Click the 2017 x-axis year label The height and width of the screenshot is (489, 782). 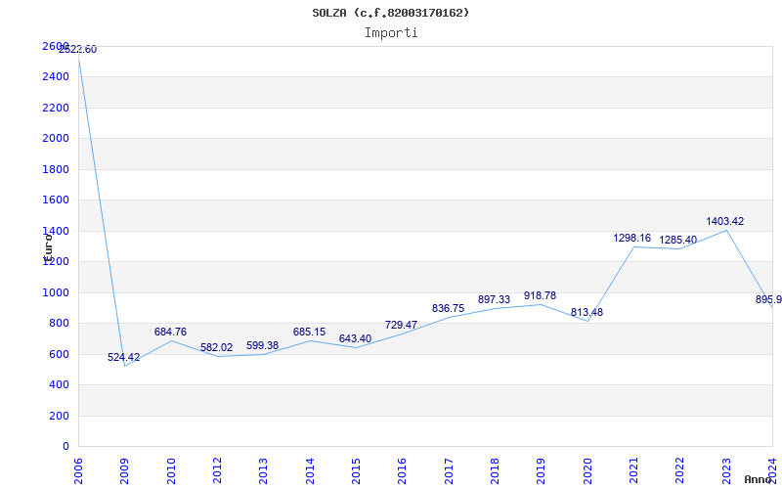tap(449, 470)
